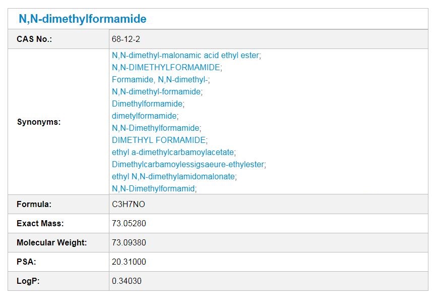Viewport: 435px width, 304px height.
Task: Open N,N-dimethyl-formamide hyphenated synonym
Action: [156, 92]
